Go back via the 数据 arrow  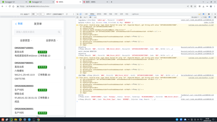click(x=19, y=24)
